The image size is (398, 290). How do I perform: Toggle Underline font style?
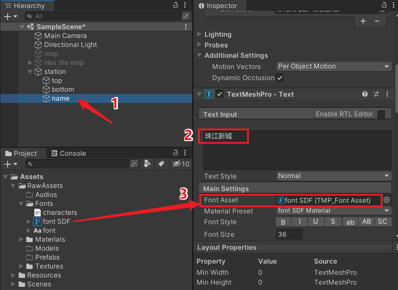pyautogui.click(x=316, y=222)
